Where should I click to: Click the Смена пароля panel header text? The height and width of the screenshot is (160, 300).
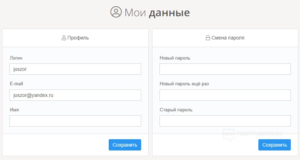(228, 38)
